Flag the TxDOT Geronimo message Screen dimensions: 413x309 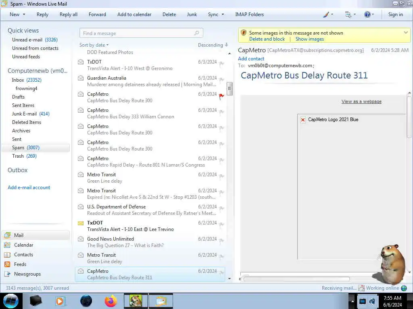click(x=221, y=64)
